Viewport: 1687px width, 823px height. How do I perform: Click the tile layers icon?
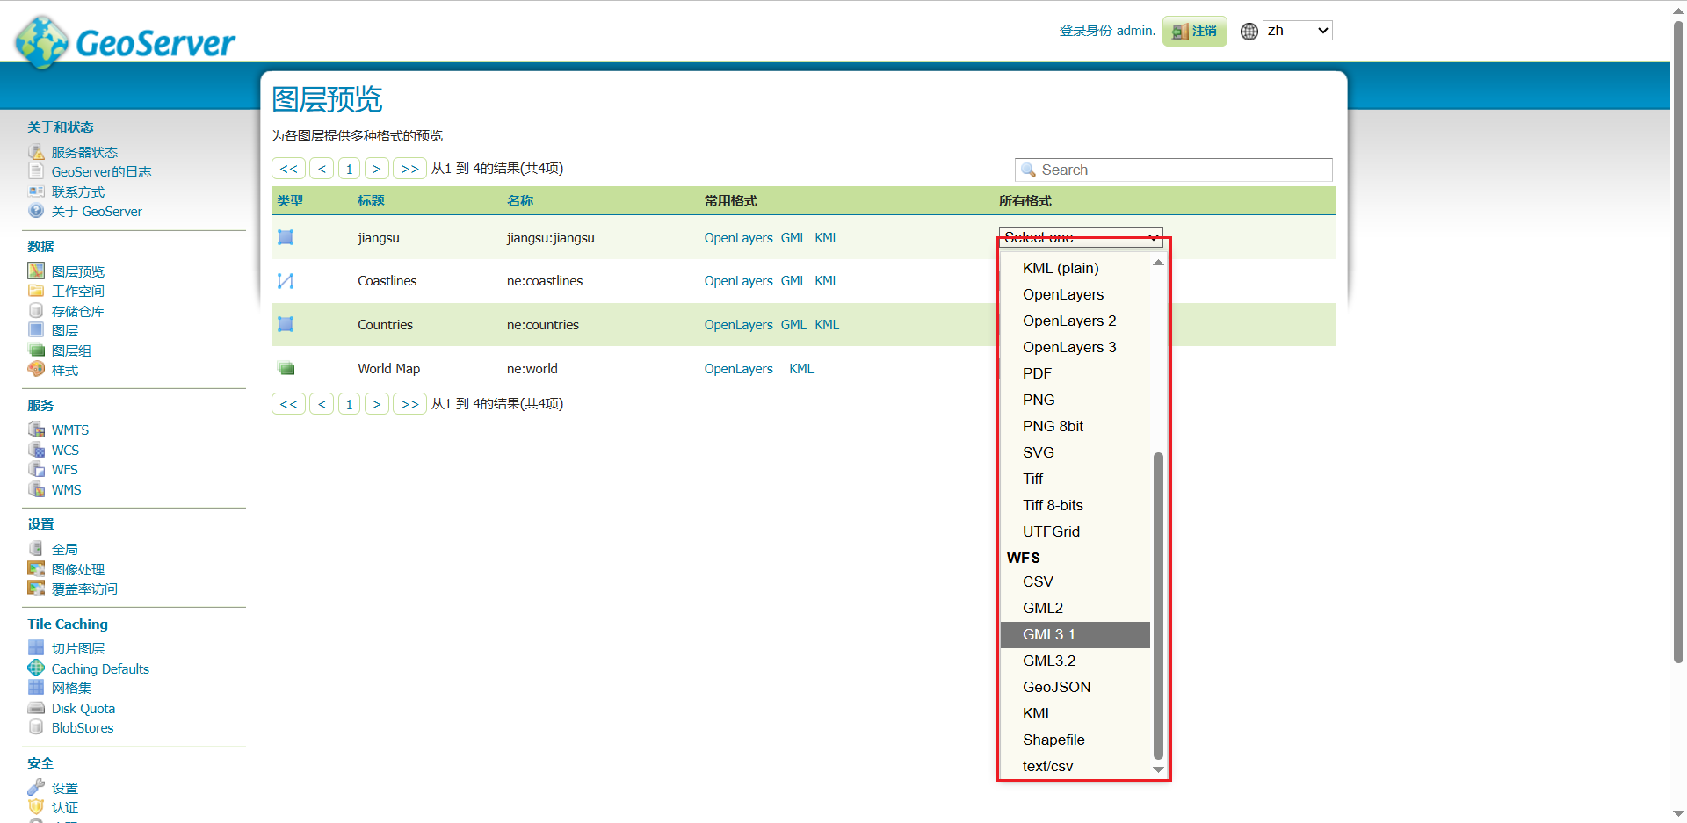coord(36,648)
